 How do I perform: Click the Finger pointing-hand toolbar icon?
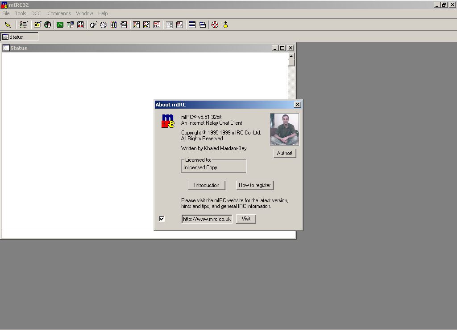(93, 25)
